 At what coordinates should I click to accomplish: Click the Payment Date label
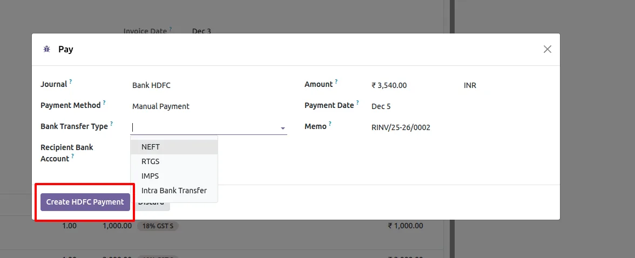tap(329, 105)
